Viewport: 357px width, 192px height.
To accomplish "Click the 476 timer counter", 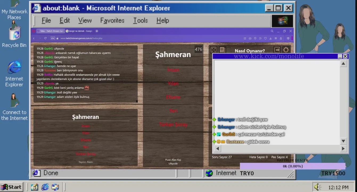I will (x=198, y=49).
